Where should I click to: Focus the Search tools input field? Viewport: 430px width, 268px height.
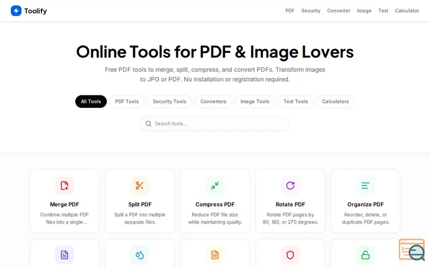tap(214, 124)
